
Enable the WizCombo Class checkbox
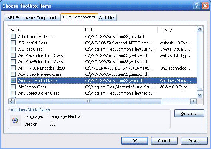[x=13, y=87]
